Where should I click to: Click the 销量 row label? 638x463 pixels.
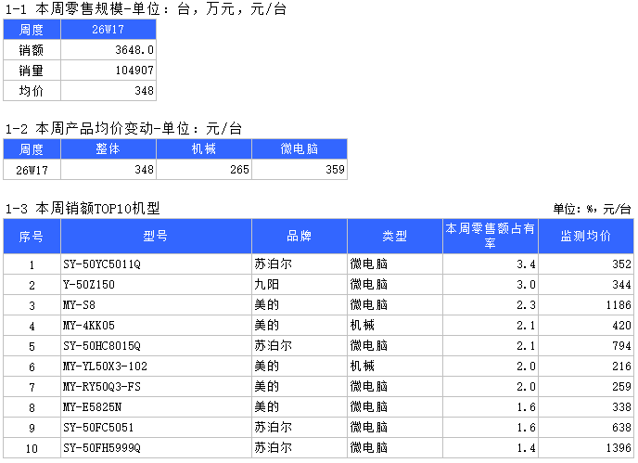(32, 71)
